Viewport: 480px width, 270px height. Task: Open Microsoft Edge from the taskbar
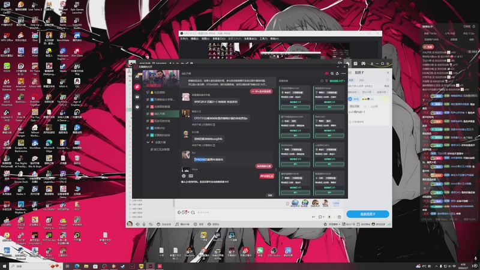pos(77,266)
